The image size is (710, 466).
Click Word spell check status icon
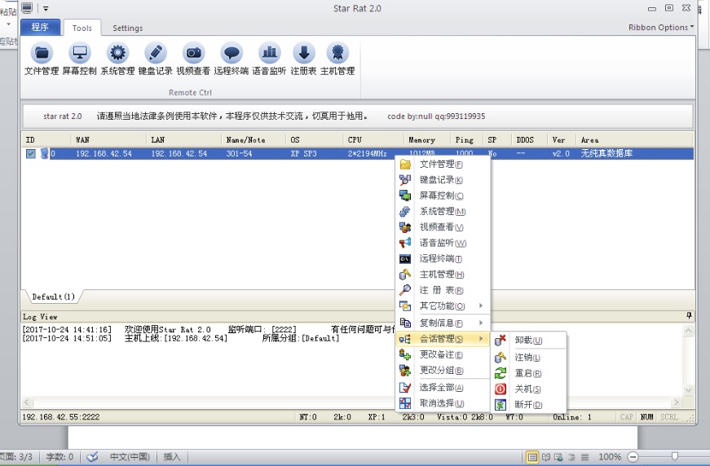(x=92, y=457)
